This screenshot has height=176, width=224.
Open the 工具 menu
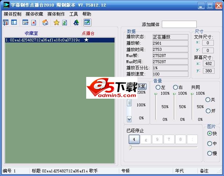[73, 14]
